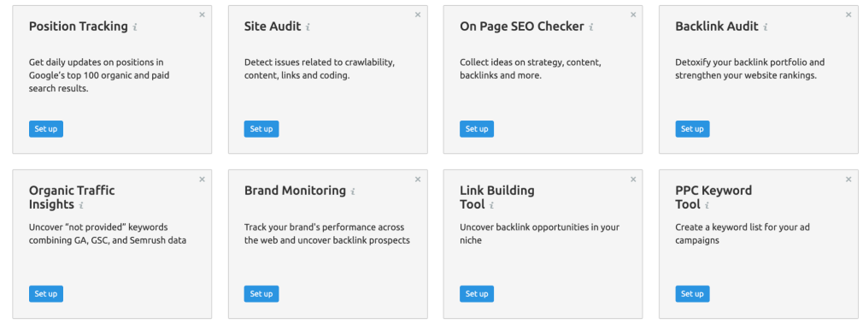
Task: Set up the Link Building Tool
Action: 477,293
